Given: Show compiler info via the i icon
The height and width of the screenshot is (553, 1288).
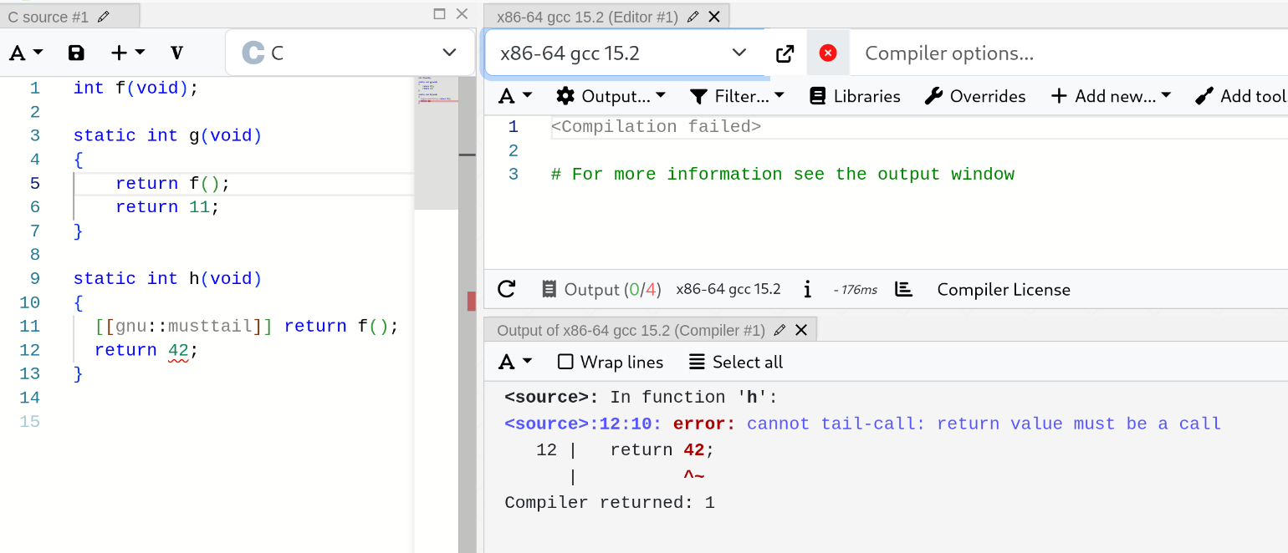Looking at the screenshot, I should [807, 289].
